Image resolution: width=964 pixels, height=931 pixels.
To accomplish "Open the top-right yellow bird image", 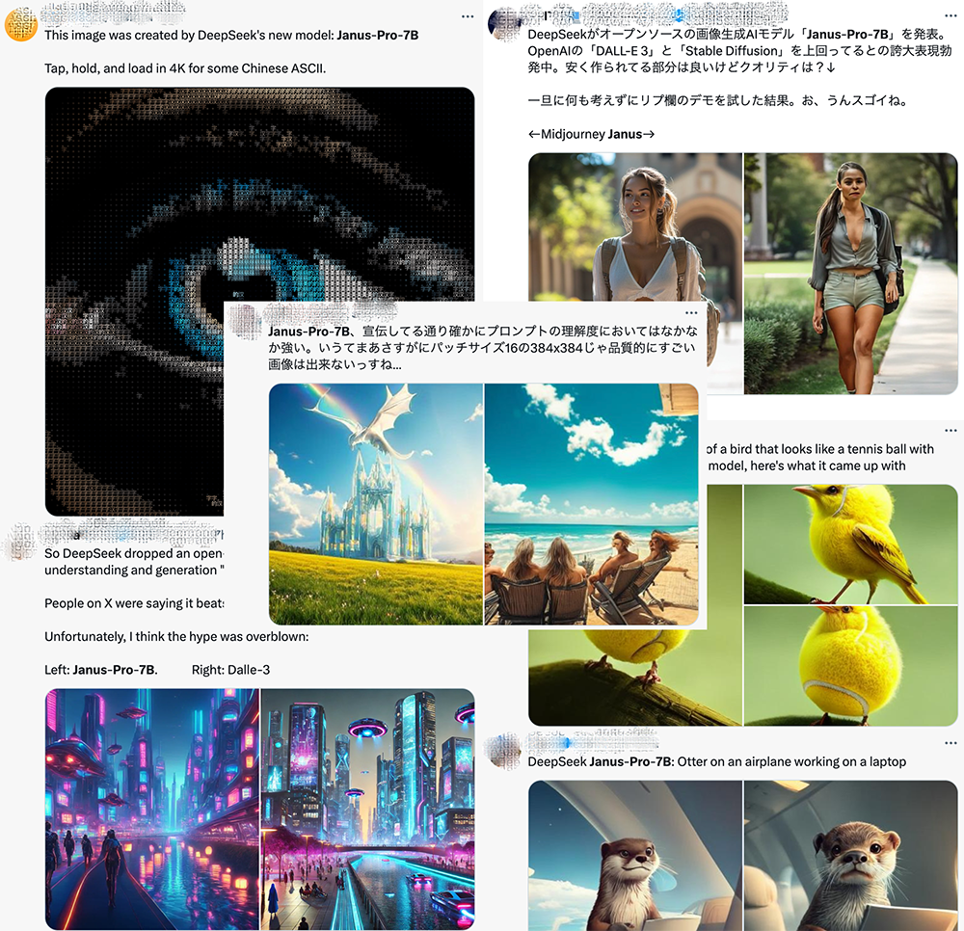I will pyautogui.click(x=851, y=545).
